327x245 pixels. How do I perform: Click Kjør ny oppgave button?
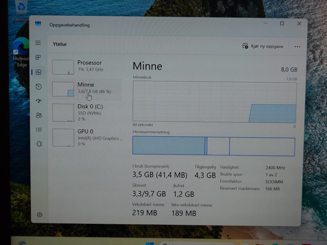263,46
